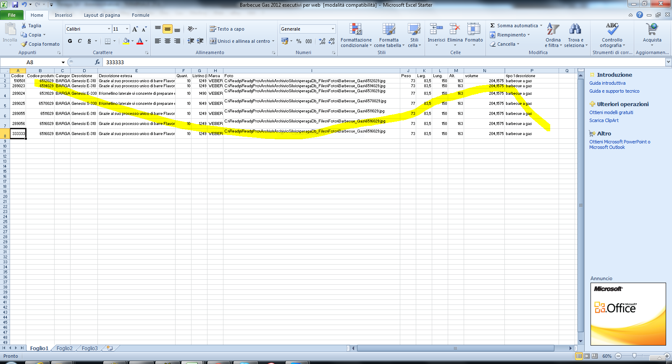Screen dimensions: 672x364
Task: Run Controllo ortografia spell check
Action: [x=612, y=35]
